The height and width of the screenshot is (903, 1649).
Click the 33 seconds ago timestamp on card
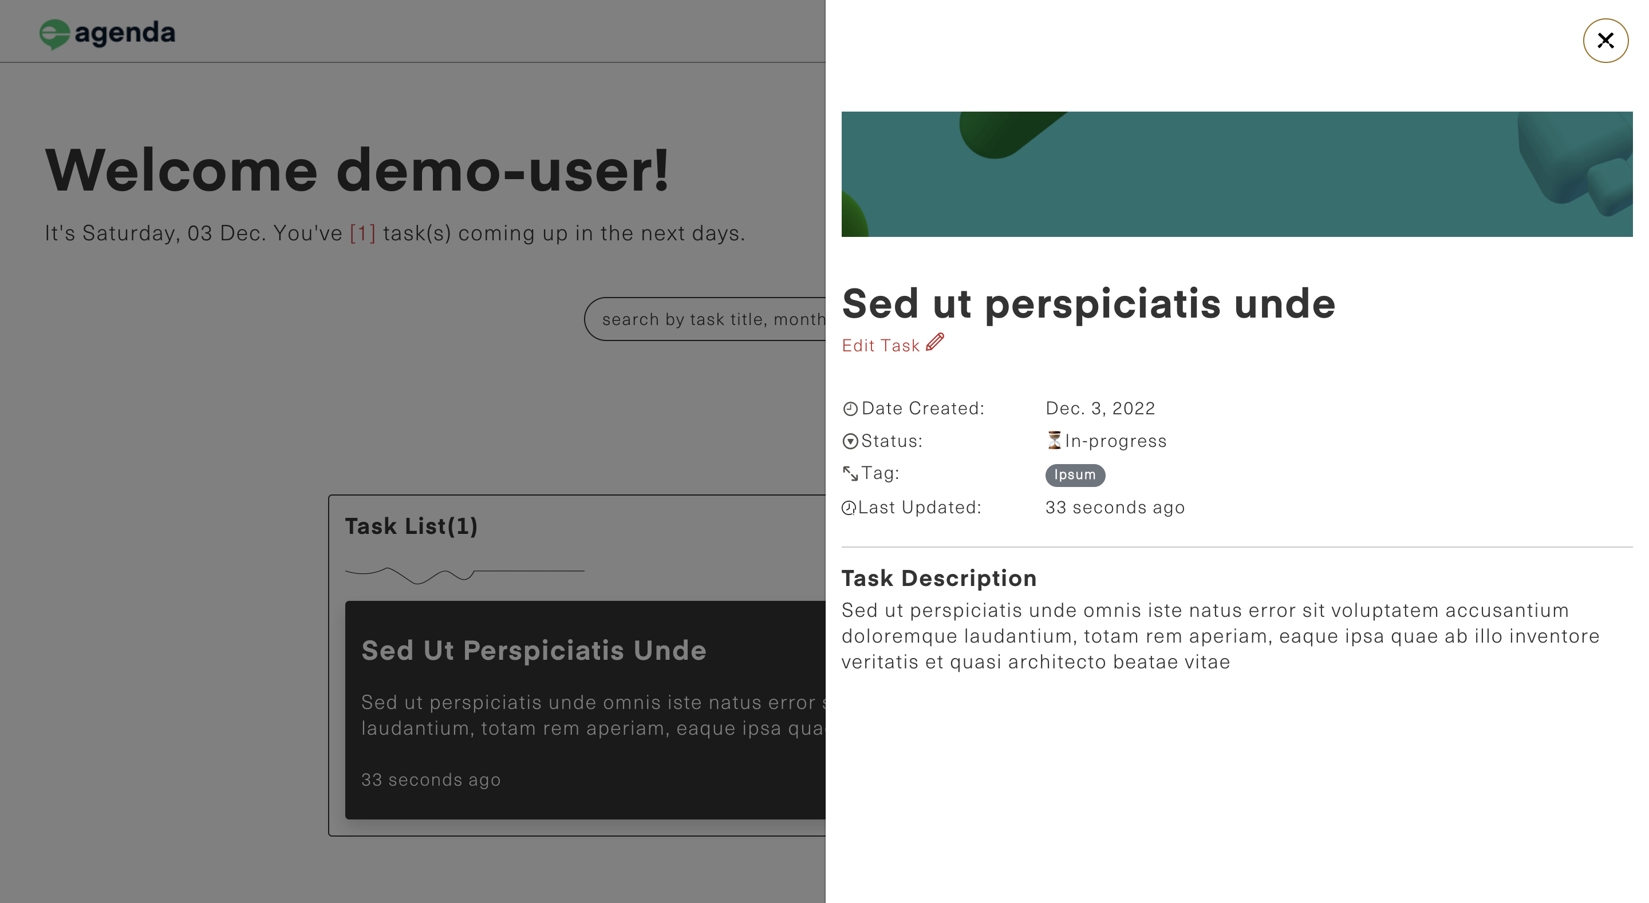431,779
